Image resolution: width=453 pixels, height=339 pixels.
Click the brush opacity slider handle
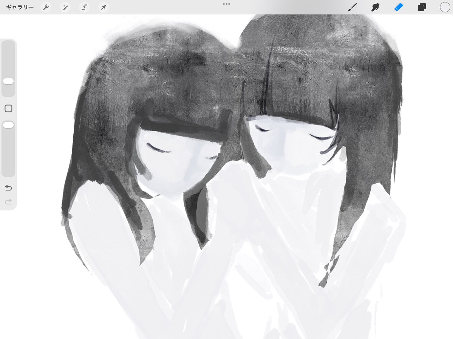coord(8,125)
